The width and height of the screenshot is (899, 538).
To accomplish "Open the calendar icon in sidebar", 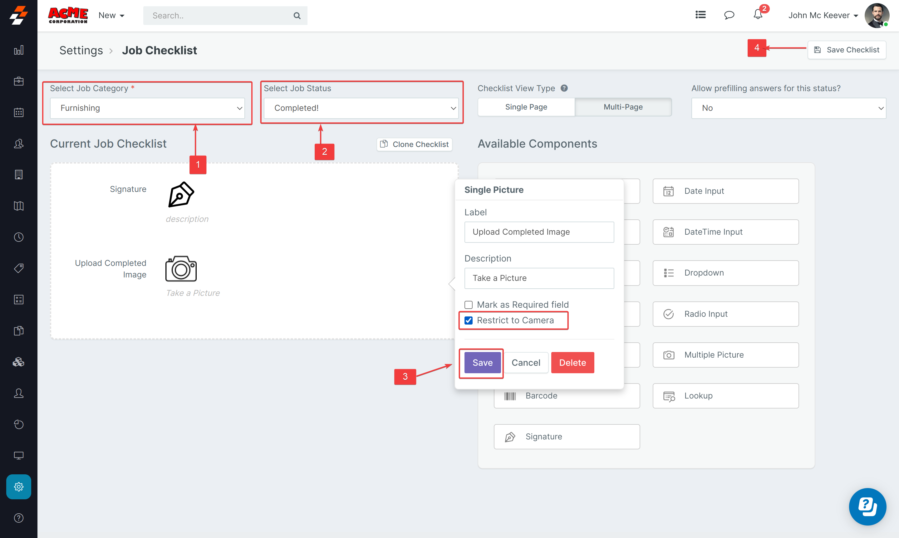I will tap(18, 112).
